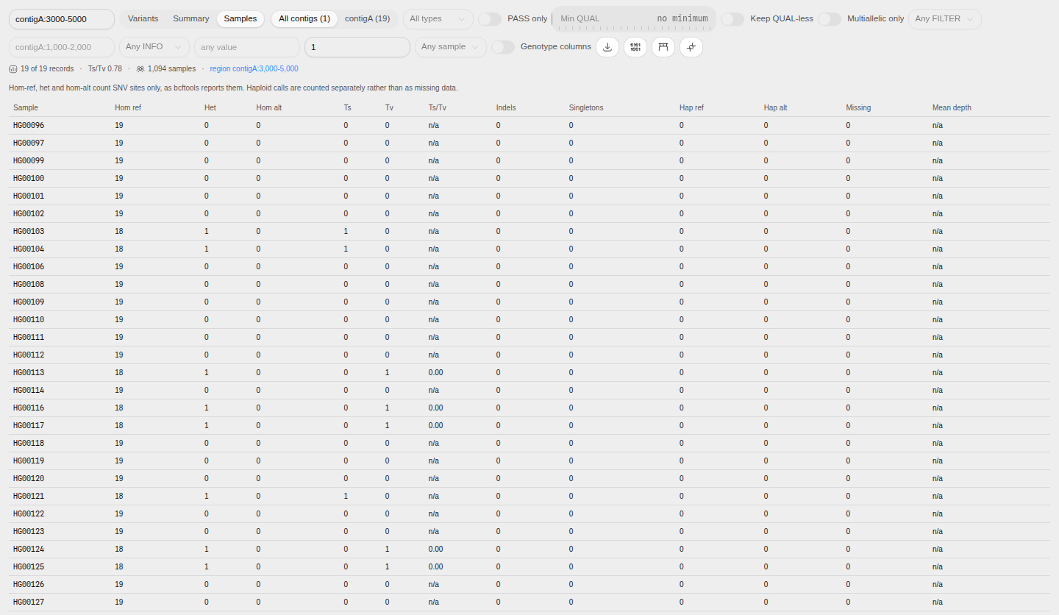Click sample name HG00113
This screenshot has height=615, width=1059.
pos(29,373)
